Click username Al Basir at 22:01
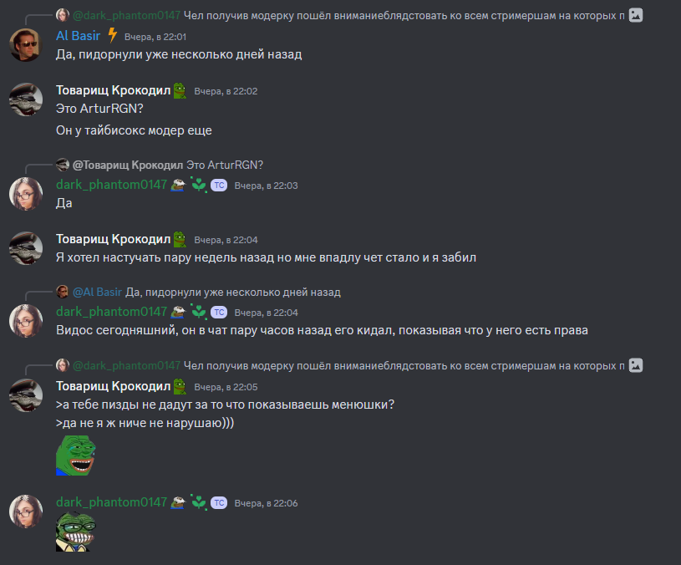 (79, 36)
